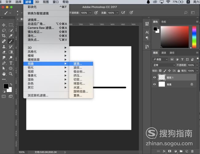Toggle lock transparent pixels
This screenshot has height=154, width=200.
160,71
